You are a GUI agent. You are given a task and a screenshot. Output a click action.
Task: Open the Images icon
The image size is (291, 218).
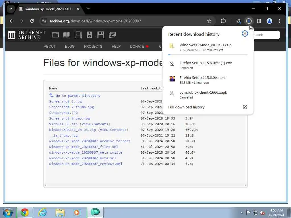[112, 35]
